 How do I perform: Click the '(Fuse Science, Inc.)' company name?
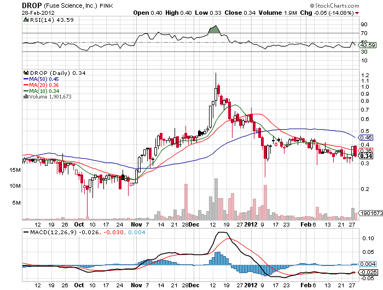[71, 5]
